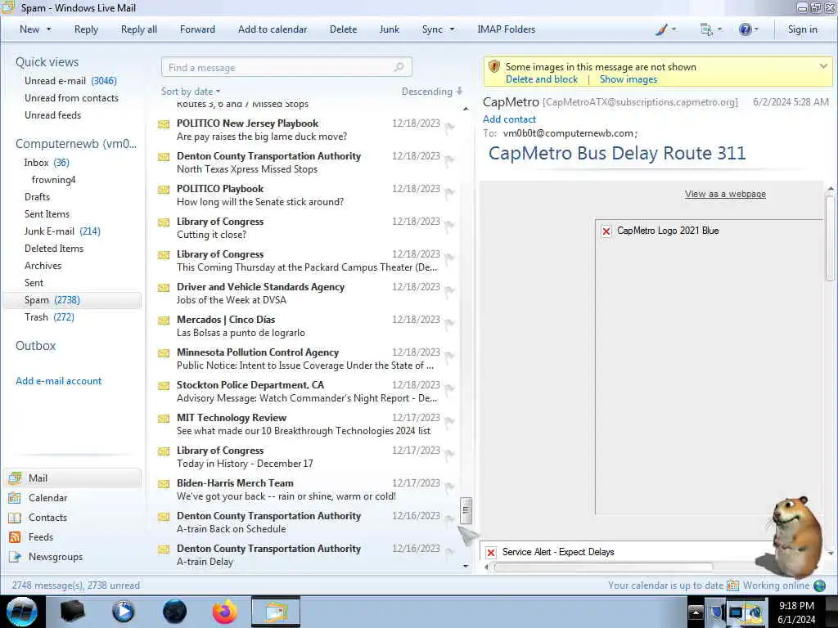Click the search magnifier in Find a message
Screen dimensions: 838x628
pyautogui.click(x=399, y=67)
